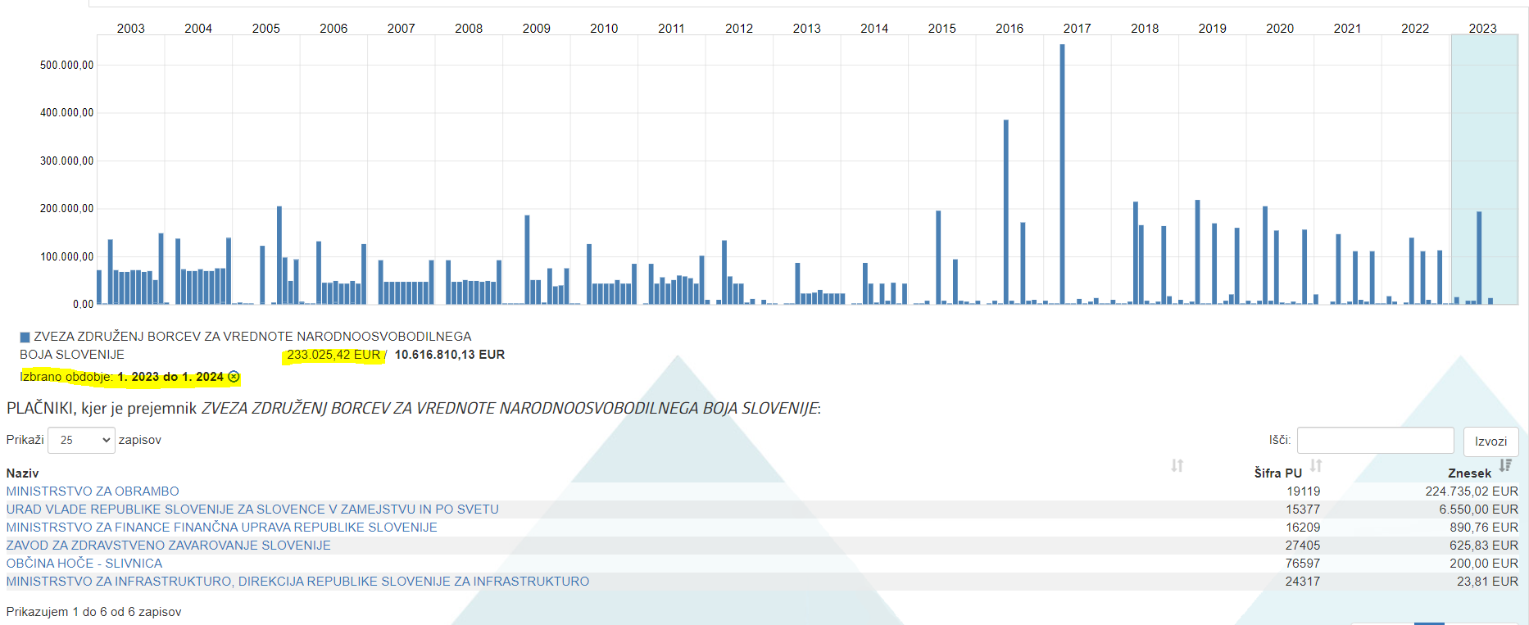Viewport: 1529px width, 625px height.
Task: Focus the Išči search field
Action: (1375, 440)
